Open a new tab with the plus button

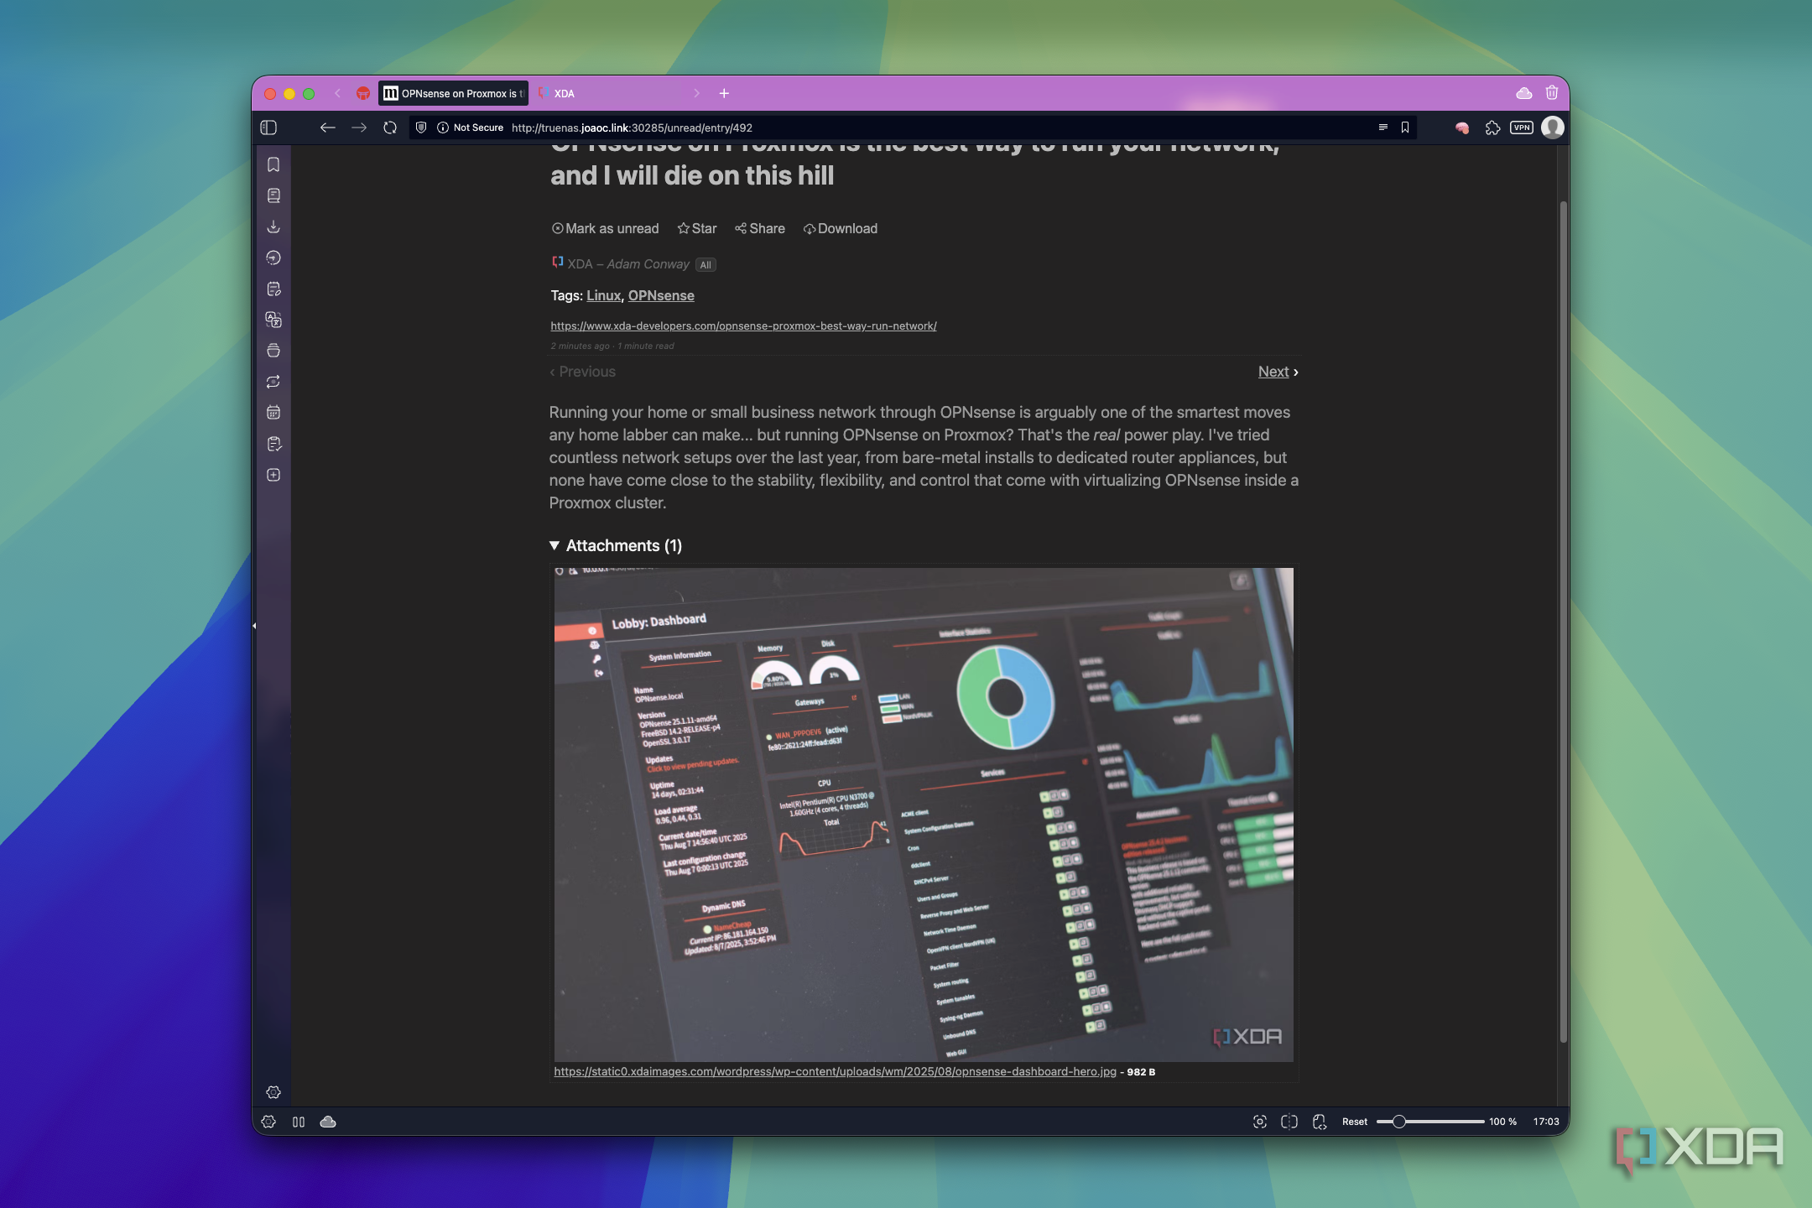(724, 93)
